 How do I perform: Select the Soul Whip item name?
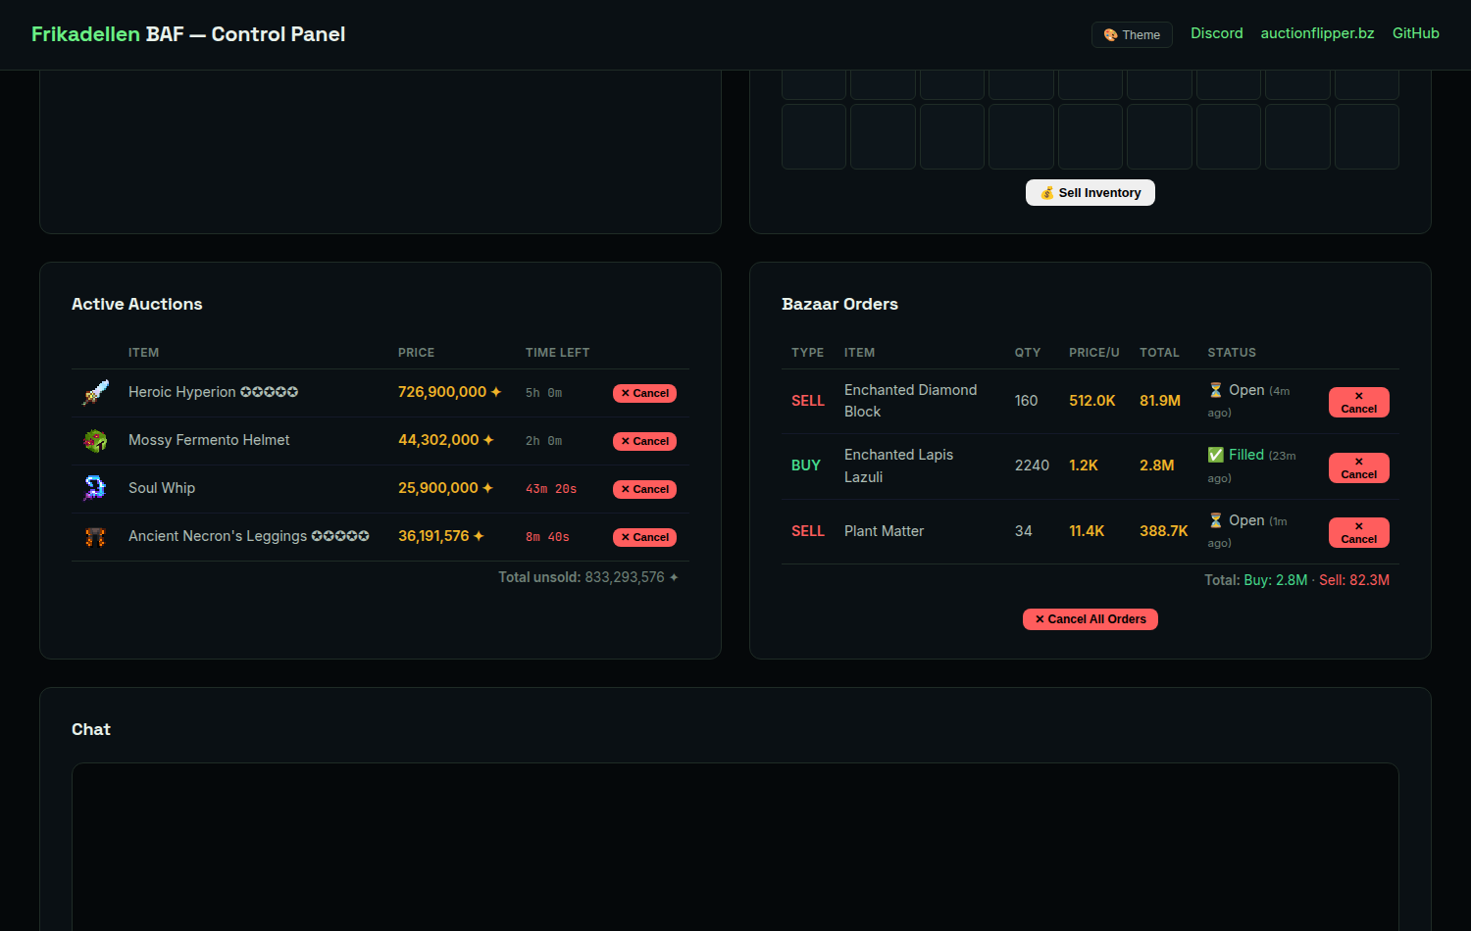pyautogui.click(x=162, y=488)
